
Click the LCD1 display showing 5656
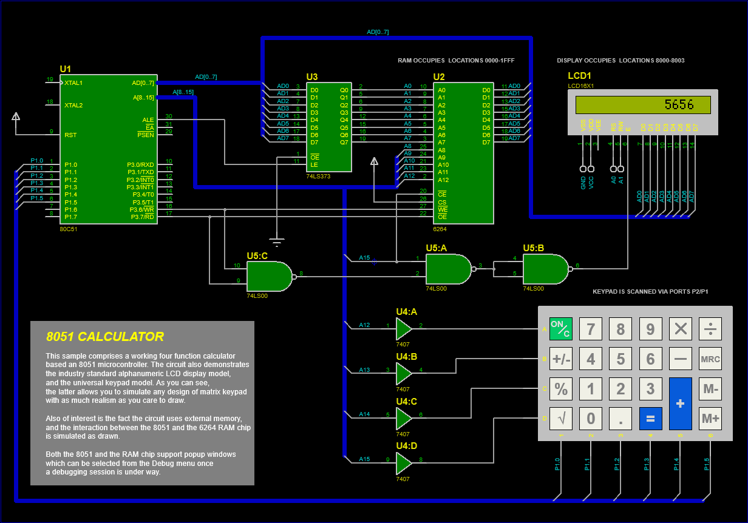tap(643, 105)
